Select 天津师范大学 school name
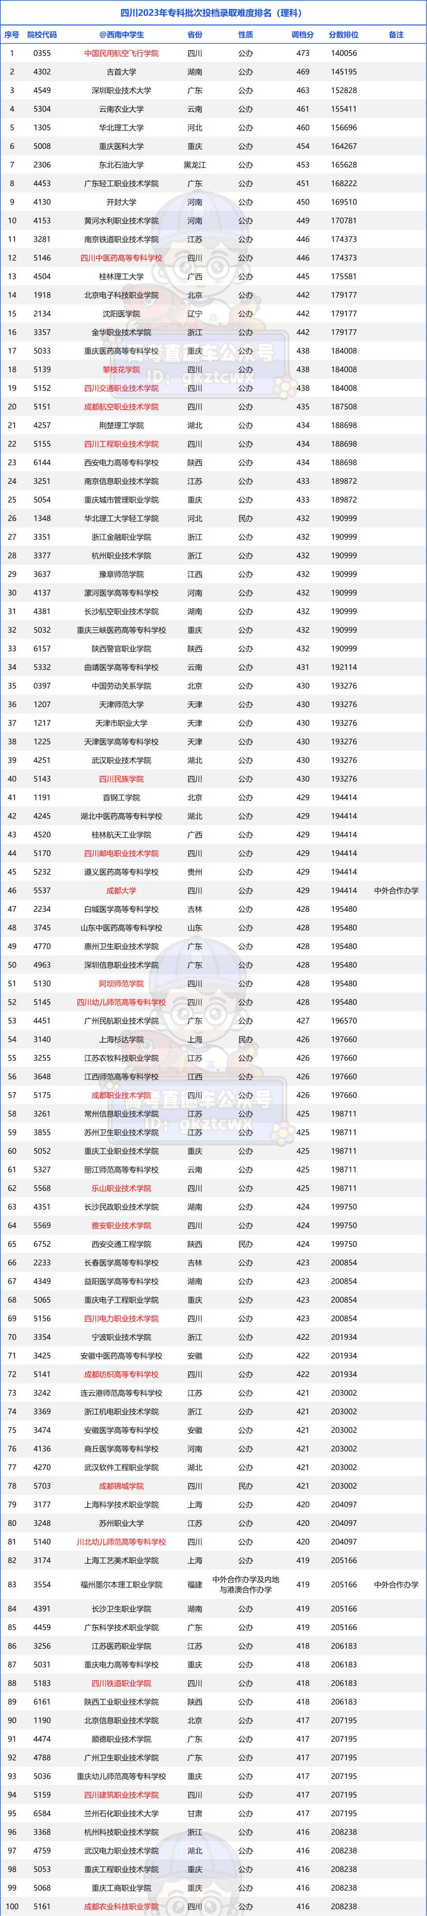The width and height of the screenshot is (427, 1916). 121,704
